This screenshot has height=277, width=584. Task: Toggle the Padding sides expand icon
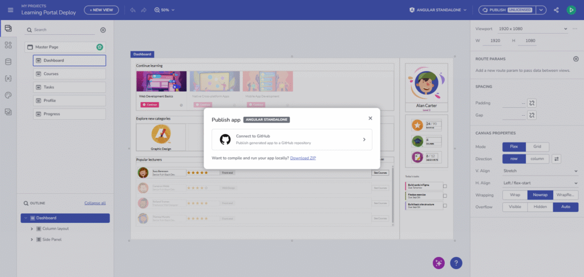click(532, 103)
